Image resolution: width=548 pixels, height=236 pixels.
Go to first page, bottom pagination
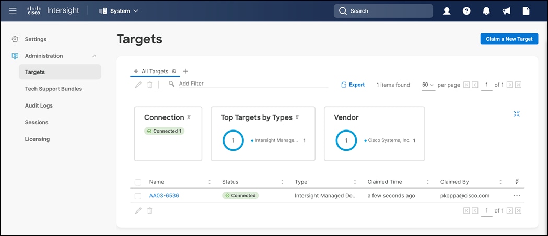466,210
